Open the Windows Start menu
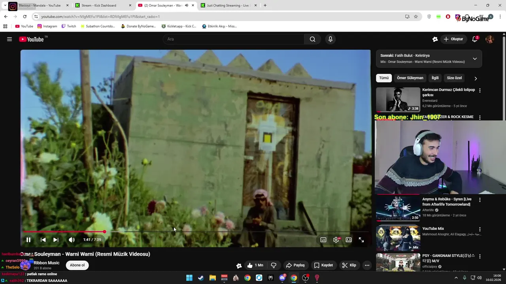The height and width of the screenshot is (284, 506). point(189,278)
